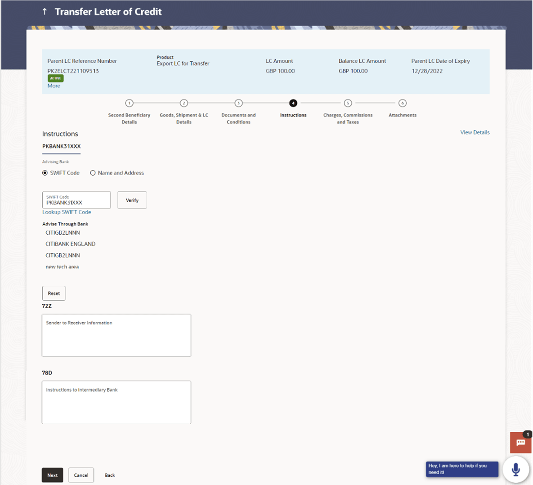Image resolution: width=533 pixels, height=485 pixels.
Task: Open the Lookup SWIFT Code link
Action: tap(66, 212)
